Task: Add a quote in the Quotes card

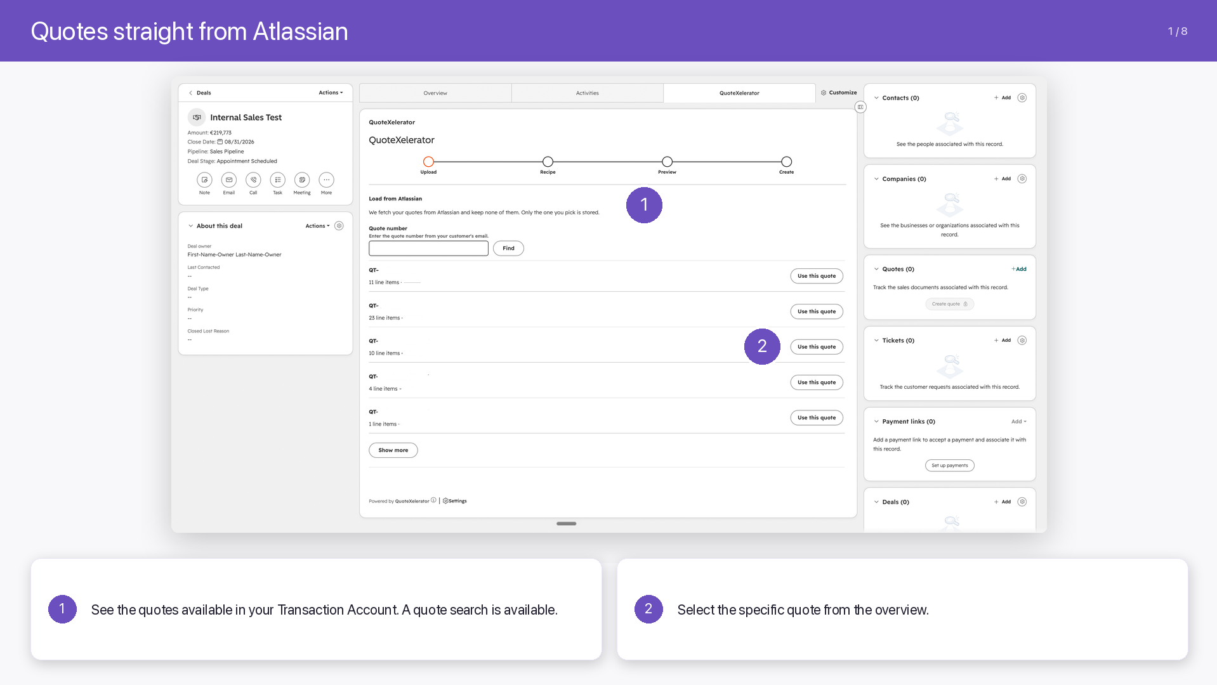Action: [x=1019, y=269]
